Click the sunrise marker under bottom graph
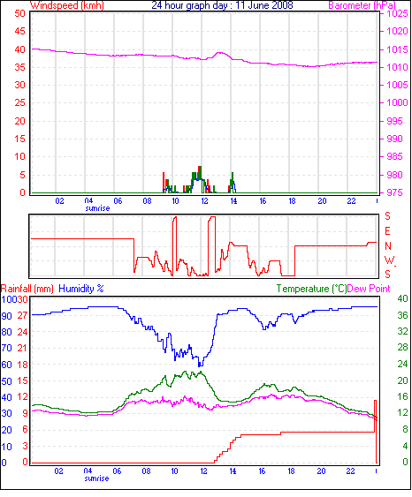This screenshot has width=412, height=497. coord(96,478)
